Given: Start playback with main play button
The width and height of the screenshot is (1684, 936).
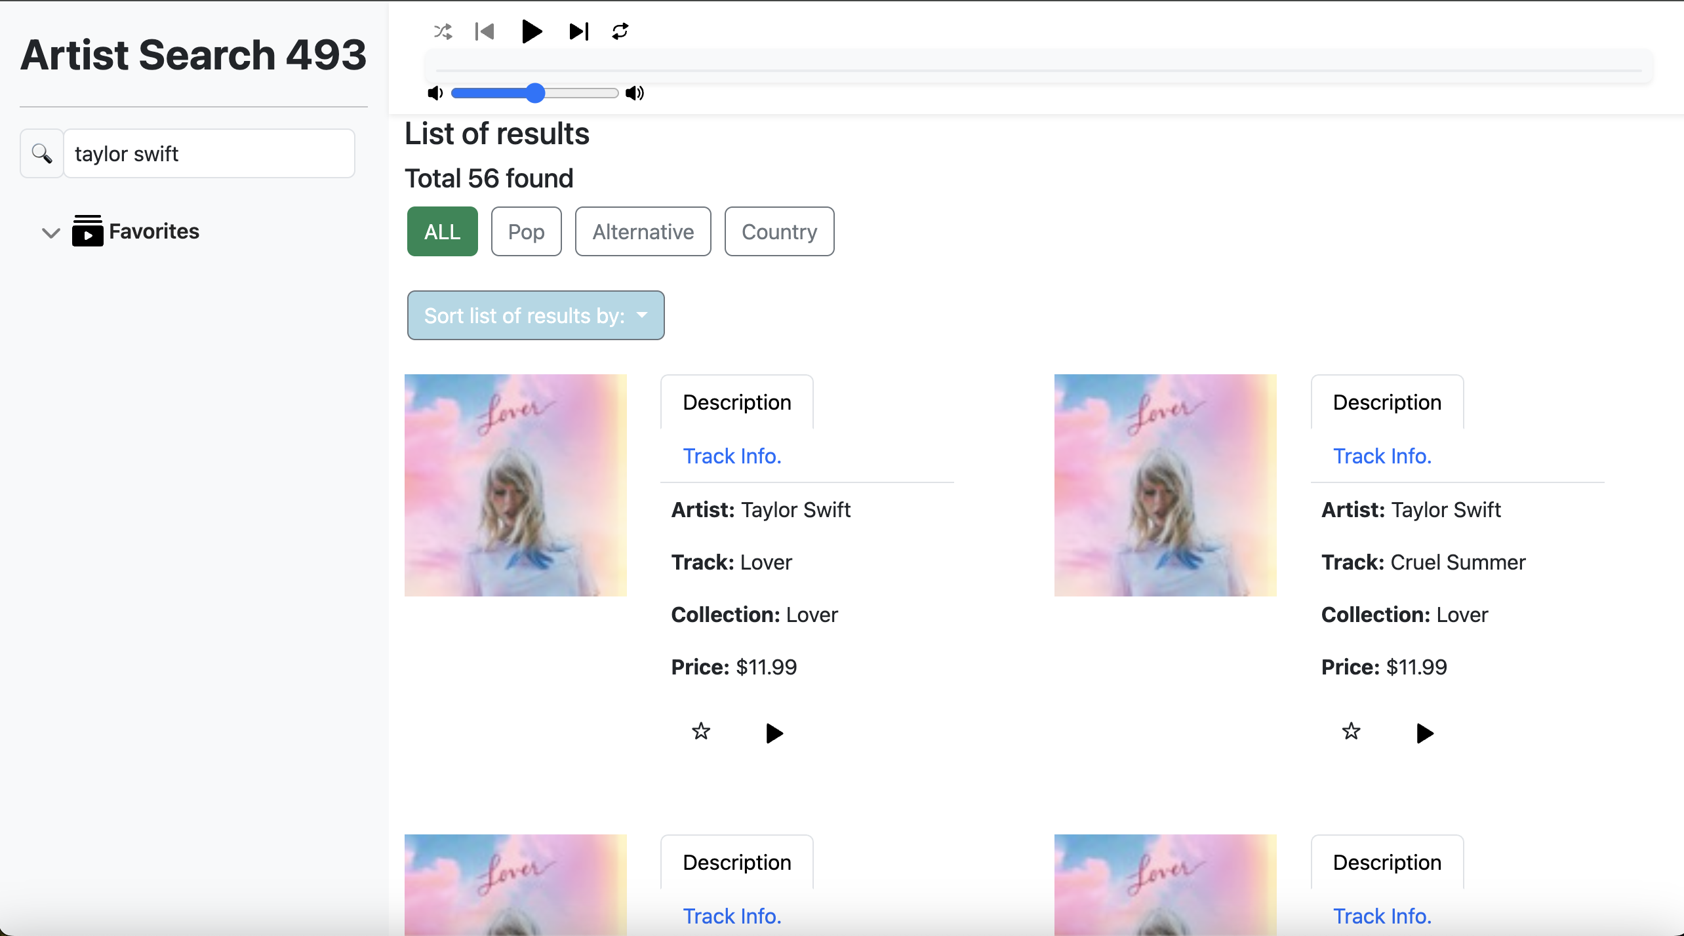Looking at the screenshot, I should coord(532,31).
